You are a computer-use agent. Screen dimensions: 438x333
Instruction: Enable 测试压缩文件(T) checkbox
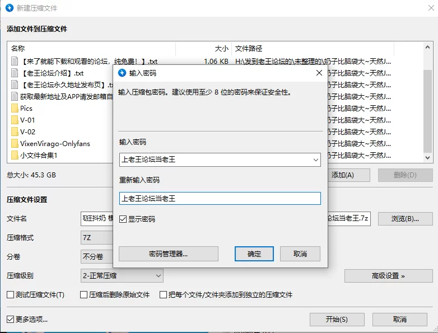(x=10, y=295)
